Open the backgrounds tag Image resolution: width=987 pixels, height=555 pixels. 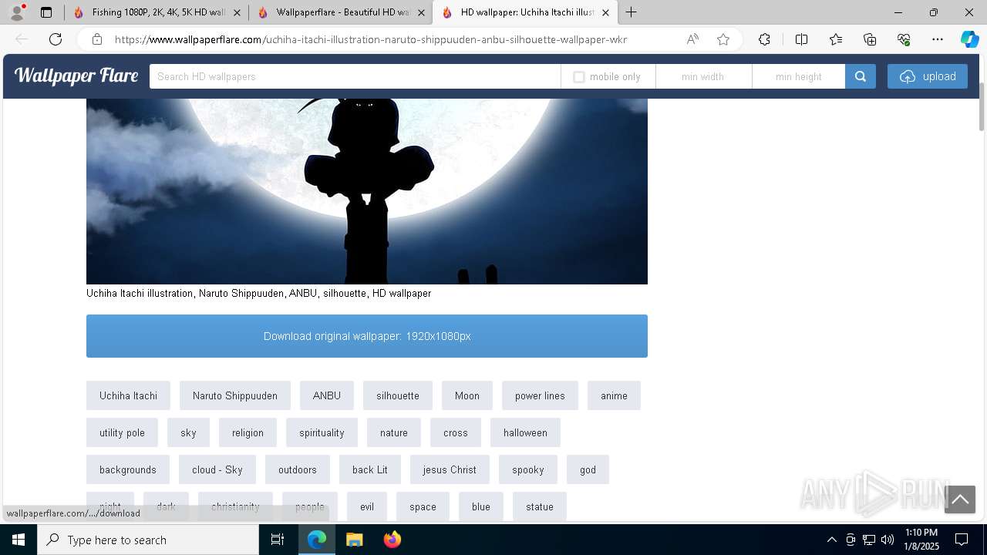point(128,469)
